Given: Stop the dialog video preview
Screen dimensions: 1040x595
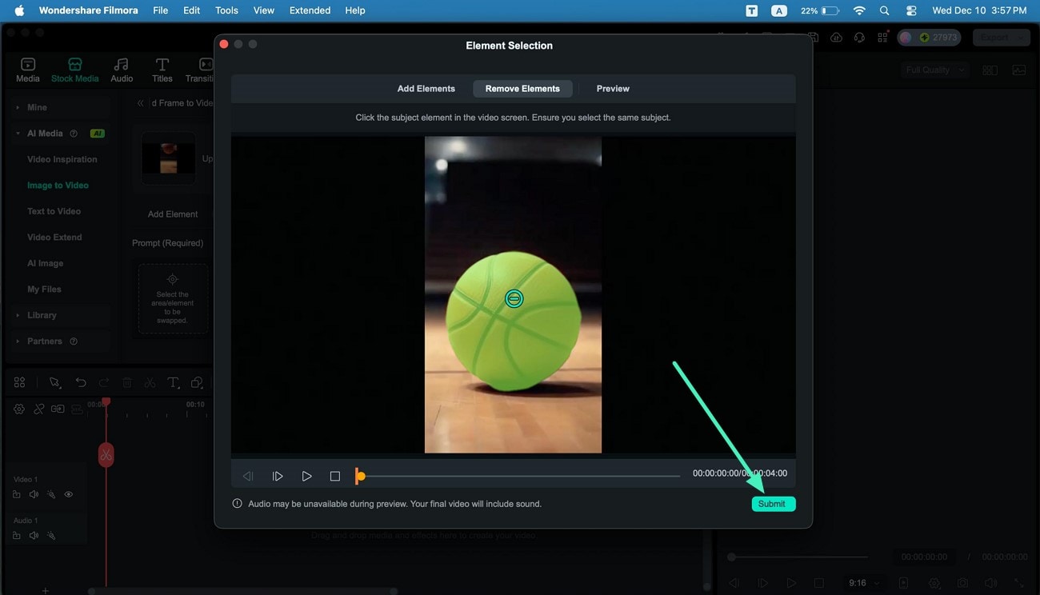Looking at the screenshot, I should pyautogui.click(x=335, y=476).
